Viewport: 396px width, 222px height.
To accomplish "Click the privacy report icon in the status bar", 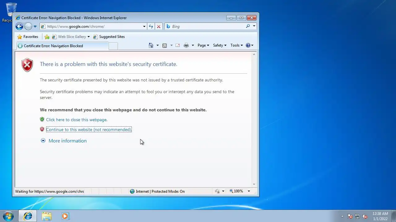I will tap(217, 191).
